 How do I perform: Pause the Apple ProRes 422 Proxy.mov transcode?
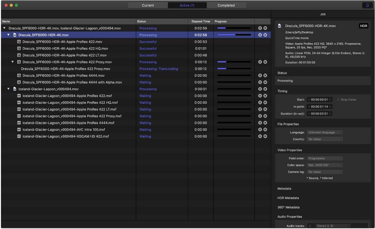(x=260, y=62)
